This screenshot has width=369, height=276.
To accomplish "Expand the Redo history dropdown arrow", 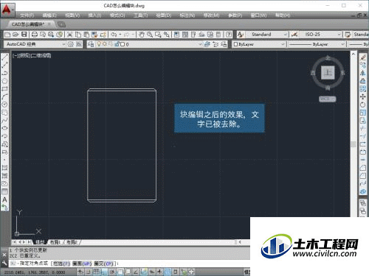I will coord(133,35).
